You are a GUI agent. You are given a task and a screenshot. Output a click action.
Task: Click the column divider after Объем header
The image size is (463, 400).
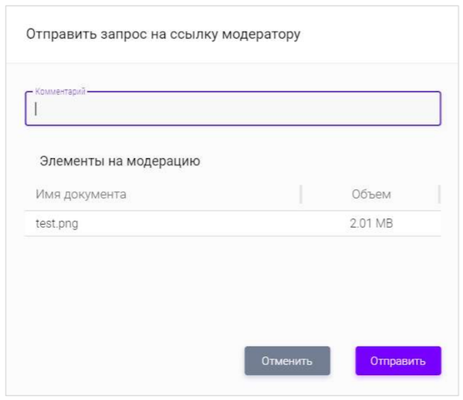[438, 195]
